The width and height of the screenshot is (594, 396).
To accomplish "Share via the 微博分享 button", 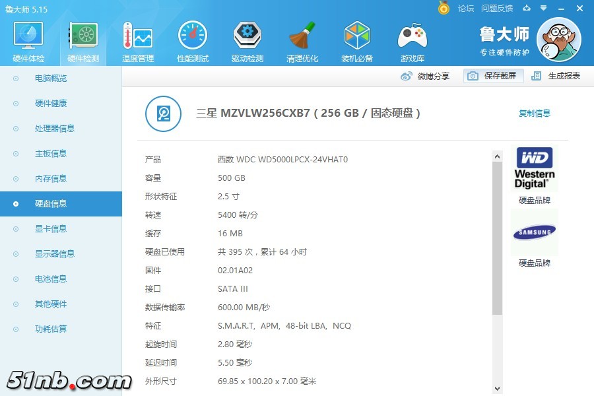I will tap(426, 76).
